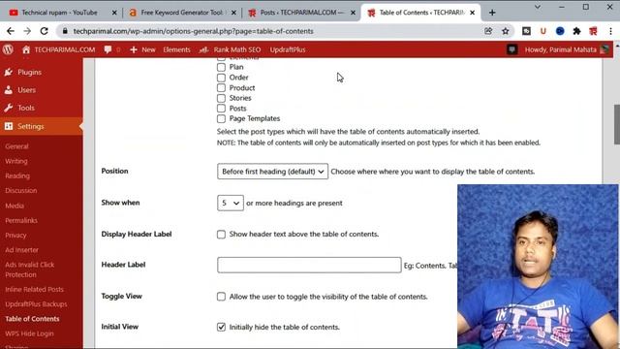
Task: Check the Page Templates post type
Action: [221, 118]
